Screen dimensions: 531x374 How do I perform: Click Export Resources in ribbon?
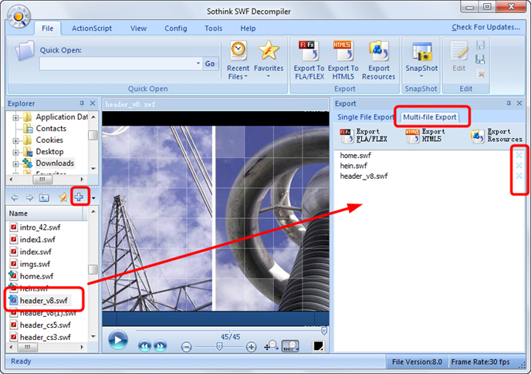click(379, 60)
